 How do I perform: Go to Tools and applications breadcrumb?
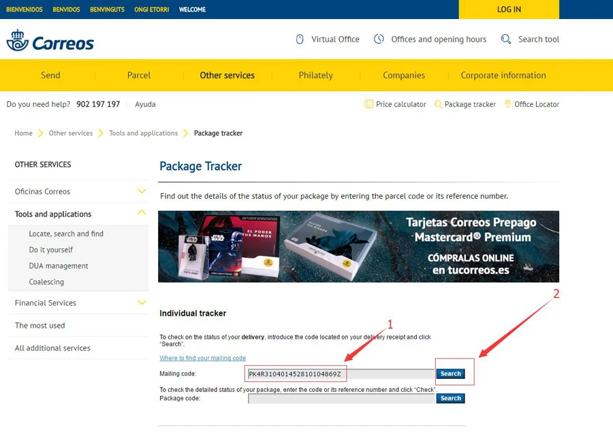144,133
